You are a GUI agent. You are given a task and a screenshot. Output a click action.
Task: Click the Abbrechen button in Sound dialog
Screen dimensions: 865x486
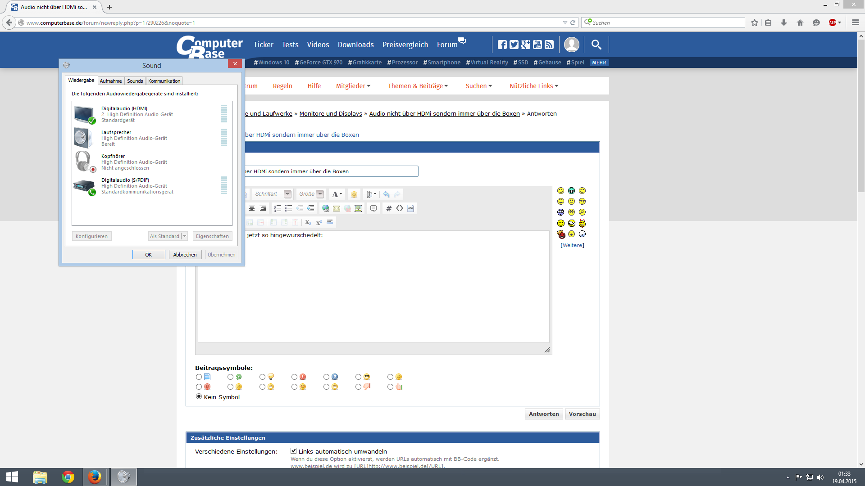coord(185,255)
